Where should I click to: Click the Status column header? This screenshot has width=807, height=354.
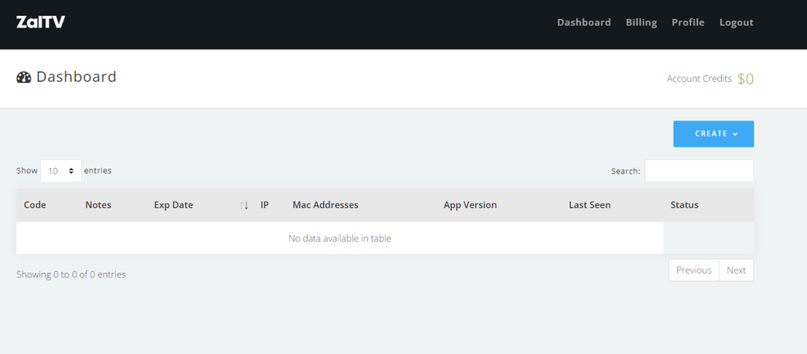point(684,205)
